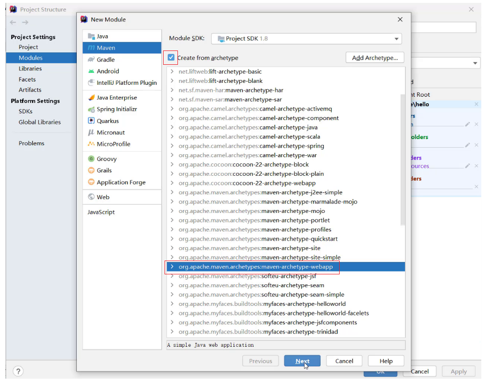Close the New Module dialog
Image resolution: width=498 pixels, height=382 pixels.
(x=400, y=20)
